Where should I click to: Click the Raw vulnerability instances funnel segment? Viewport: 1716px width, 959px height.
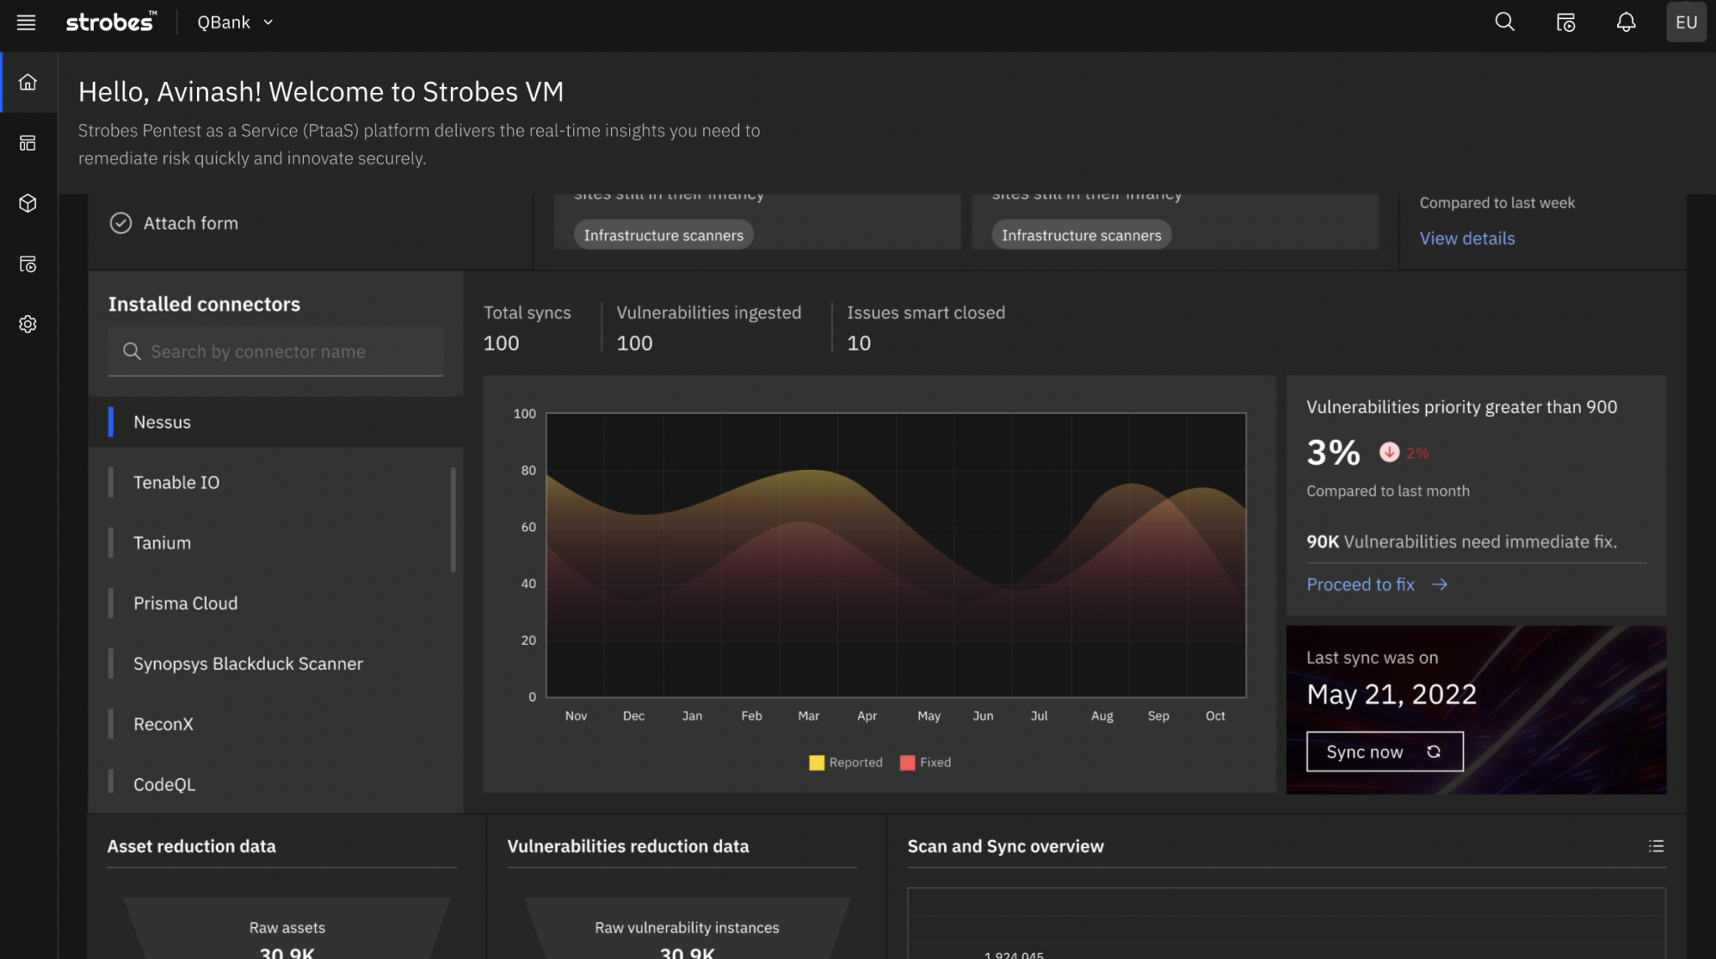coord(687,929)
